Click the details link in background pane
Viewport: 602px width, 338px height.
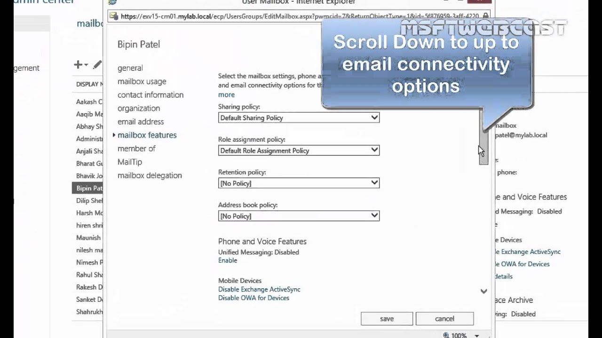[504, 277]
